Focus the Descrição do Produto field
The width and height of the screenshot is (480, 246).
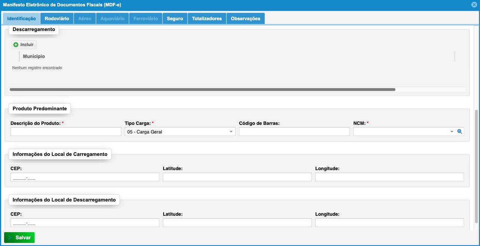[66, 132]
